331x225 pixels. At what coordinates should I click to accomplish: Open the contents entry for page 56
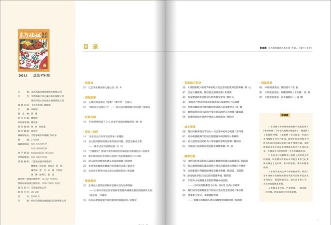point(208,117)
